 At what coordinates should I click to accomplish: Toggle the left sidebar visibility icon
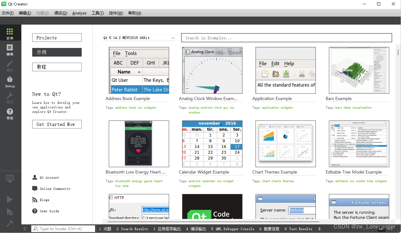[26, 229]
